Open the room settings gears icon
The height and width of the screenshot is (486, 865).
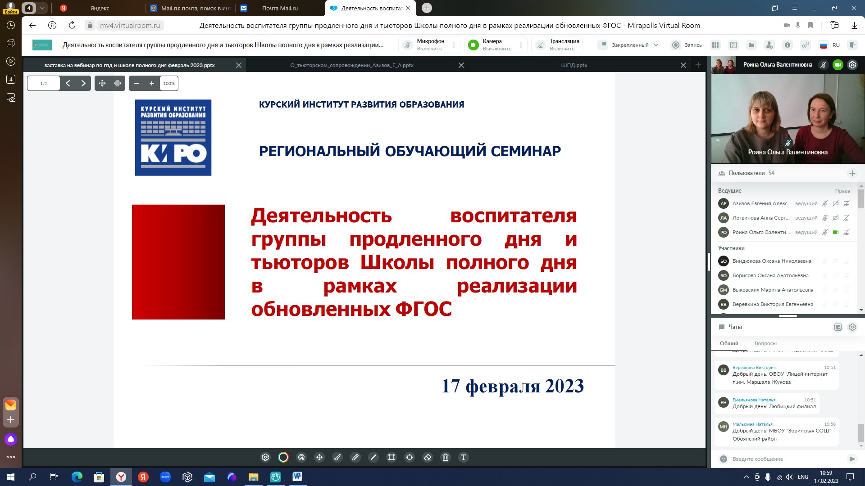(x=806, y=45)
